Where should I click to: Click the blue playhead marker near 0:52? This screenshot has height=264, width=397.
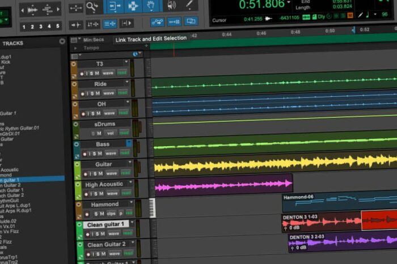[353, 30]
